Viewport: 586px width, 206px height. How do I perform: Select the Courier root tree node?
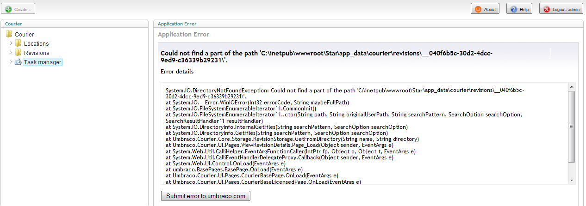[x=24, y=34]
